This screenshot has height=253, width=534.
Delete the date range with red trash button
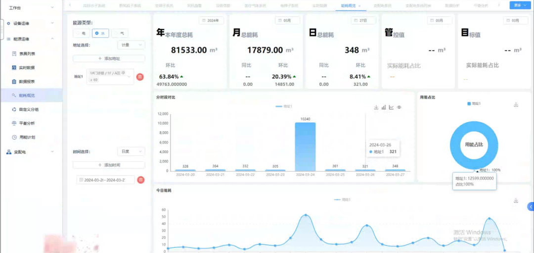(140, 180)
